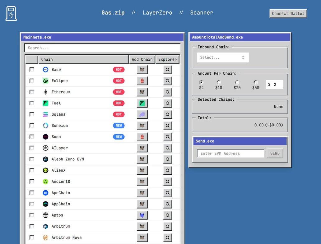The width and height of the screenshot is (321, 244).
Task: Open explorer for Aptos chain
Action: (167, 215)
